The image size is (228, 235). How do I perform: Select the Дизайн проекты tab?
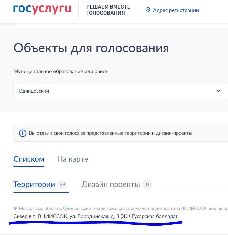click(111, 184)
